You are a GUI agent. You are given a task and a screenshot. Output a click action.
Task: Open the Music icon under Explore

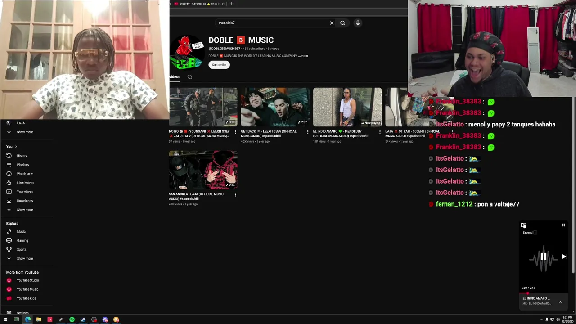coord(9,231)
